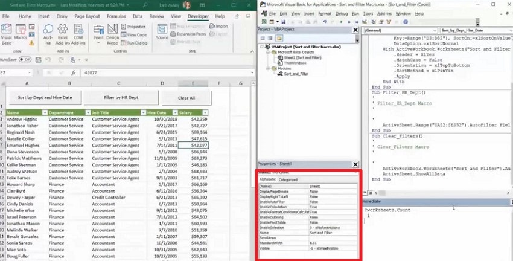Switch to Categorized tab in Properties
The image size is (513, 261).
288,179
